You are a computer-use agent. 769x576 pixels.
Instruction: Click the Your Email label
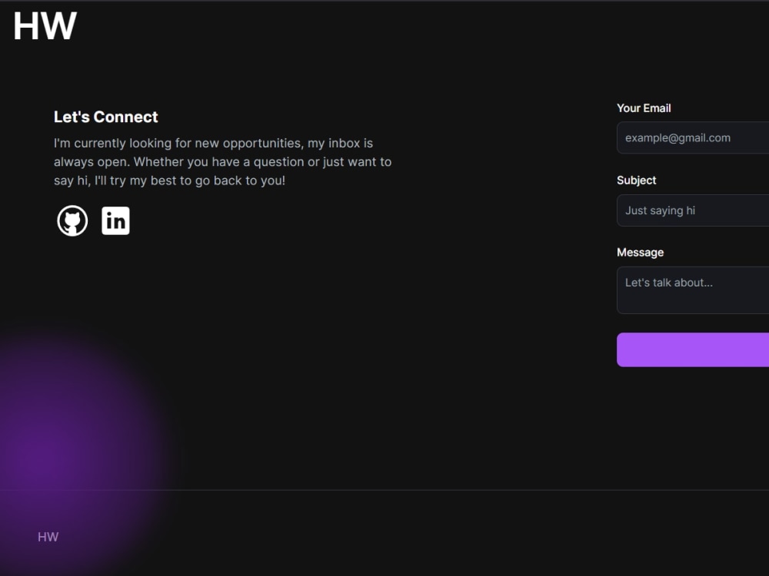click(644, 108)
